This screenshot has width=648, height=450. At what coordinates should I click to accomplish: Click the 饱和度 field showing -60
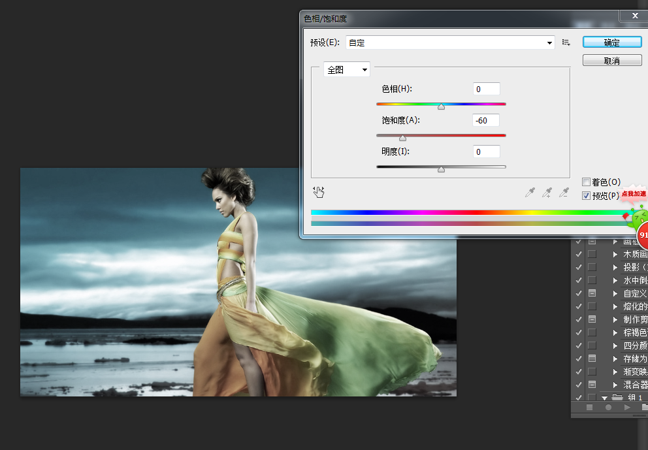coord(486,120)
